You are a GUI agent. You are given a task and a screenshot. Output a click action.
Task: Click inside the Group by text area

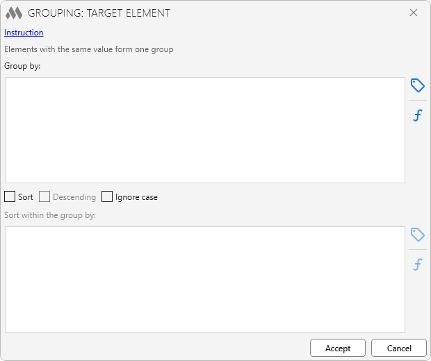[x=205, y=130]
